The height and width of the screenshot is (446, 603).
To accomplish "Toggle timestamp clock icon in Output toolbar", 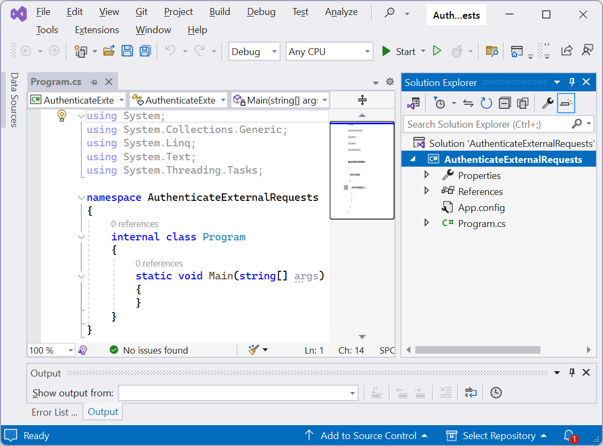I will click(x=496, y=393).
